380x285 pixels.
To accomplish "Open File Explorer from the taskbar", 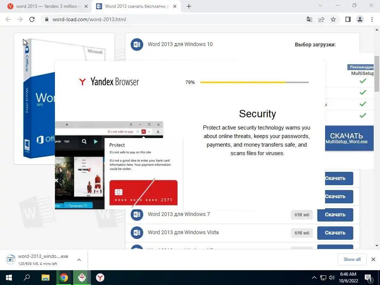I will [45, 278].
